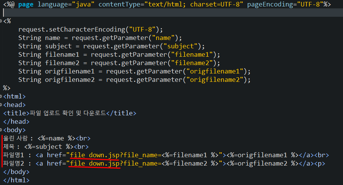Click the 제목 line with <%=subject %>
Viewport: 343px width, 185px height.
point(46,147)
